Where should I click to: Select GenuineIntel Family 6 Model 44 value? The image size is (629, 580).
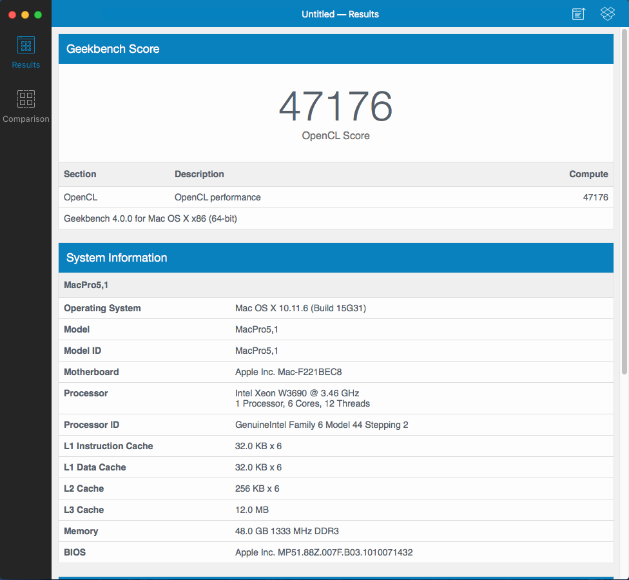(x=322, y=425)
